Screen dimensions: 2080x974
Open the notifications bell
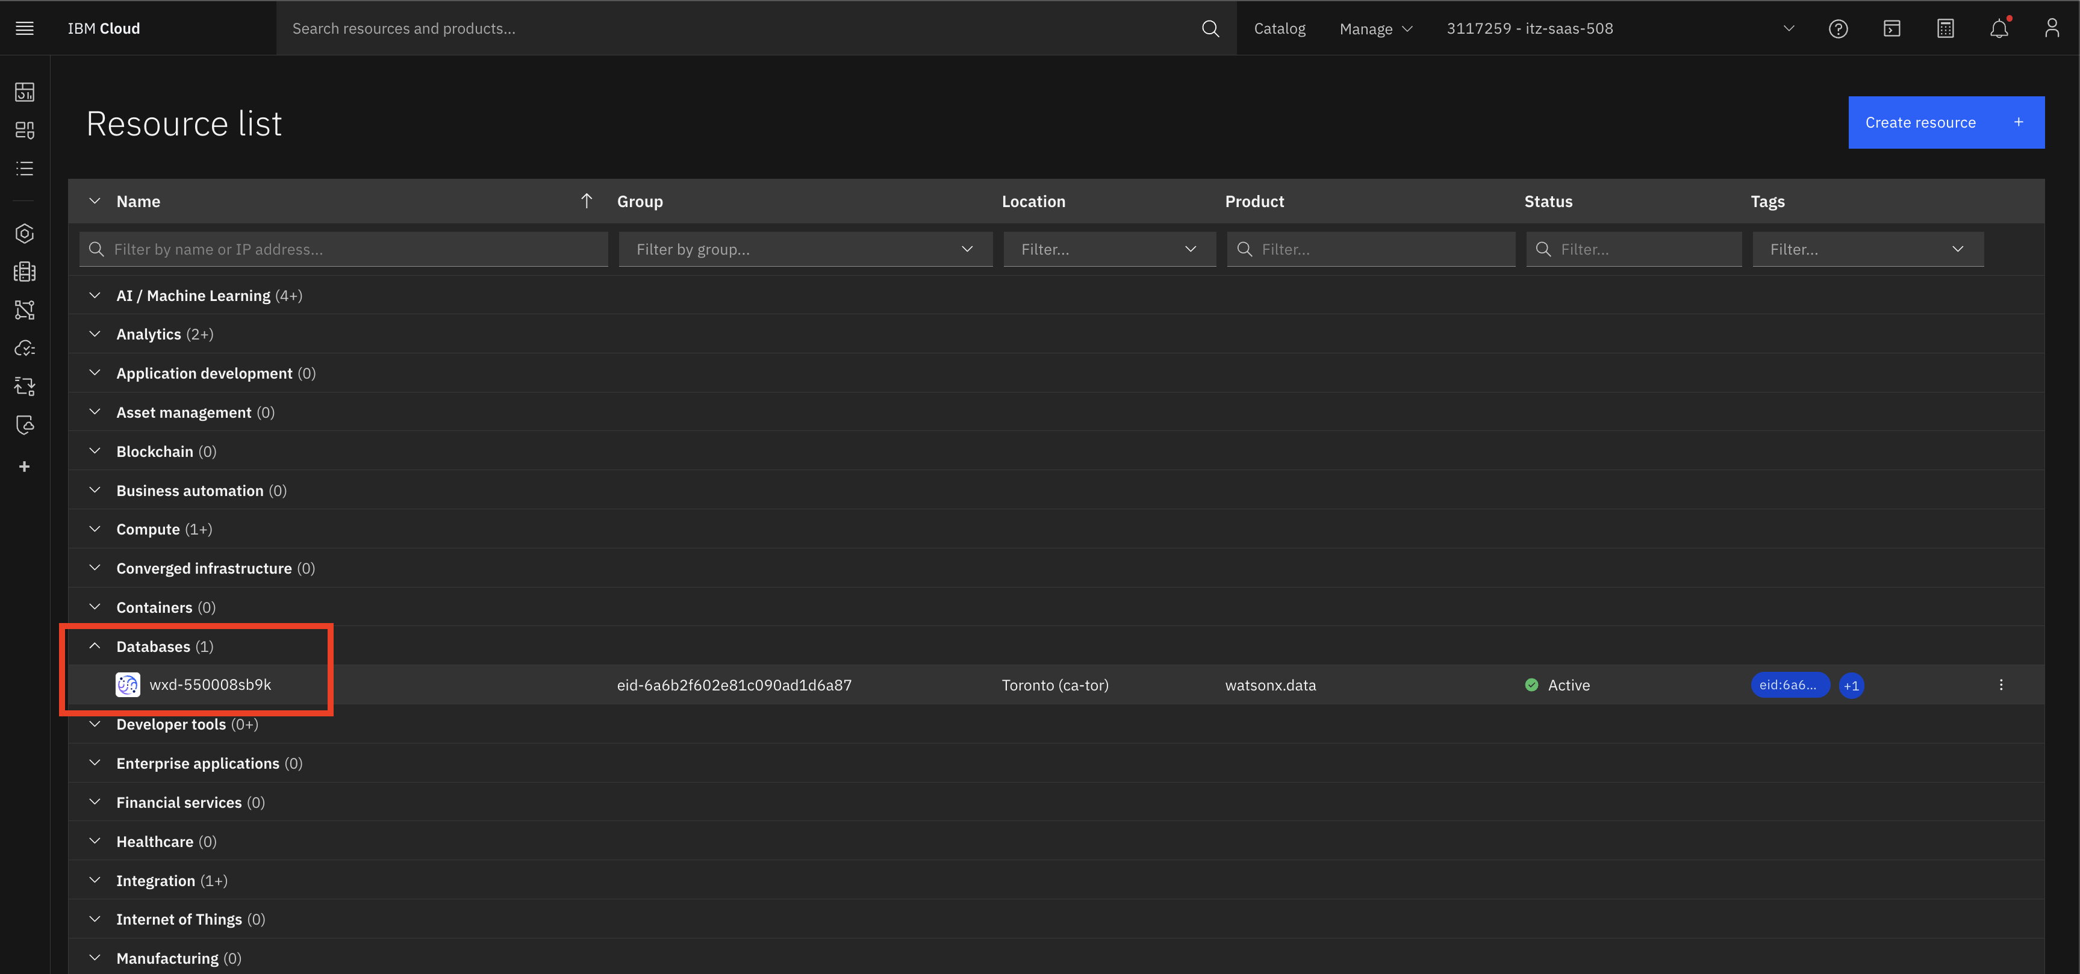pos(1999,28)
